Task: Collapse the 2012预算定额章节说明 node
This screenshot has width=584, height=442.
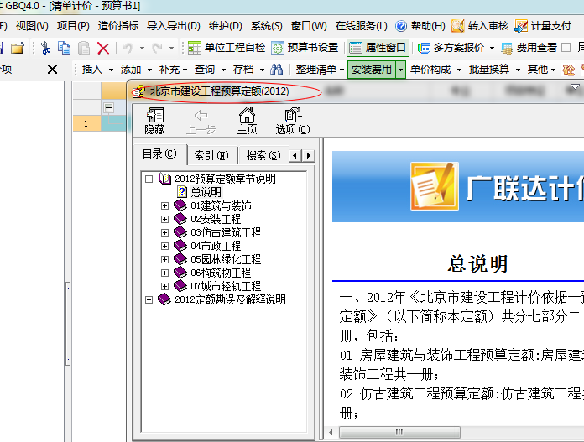Action: 149,179
